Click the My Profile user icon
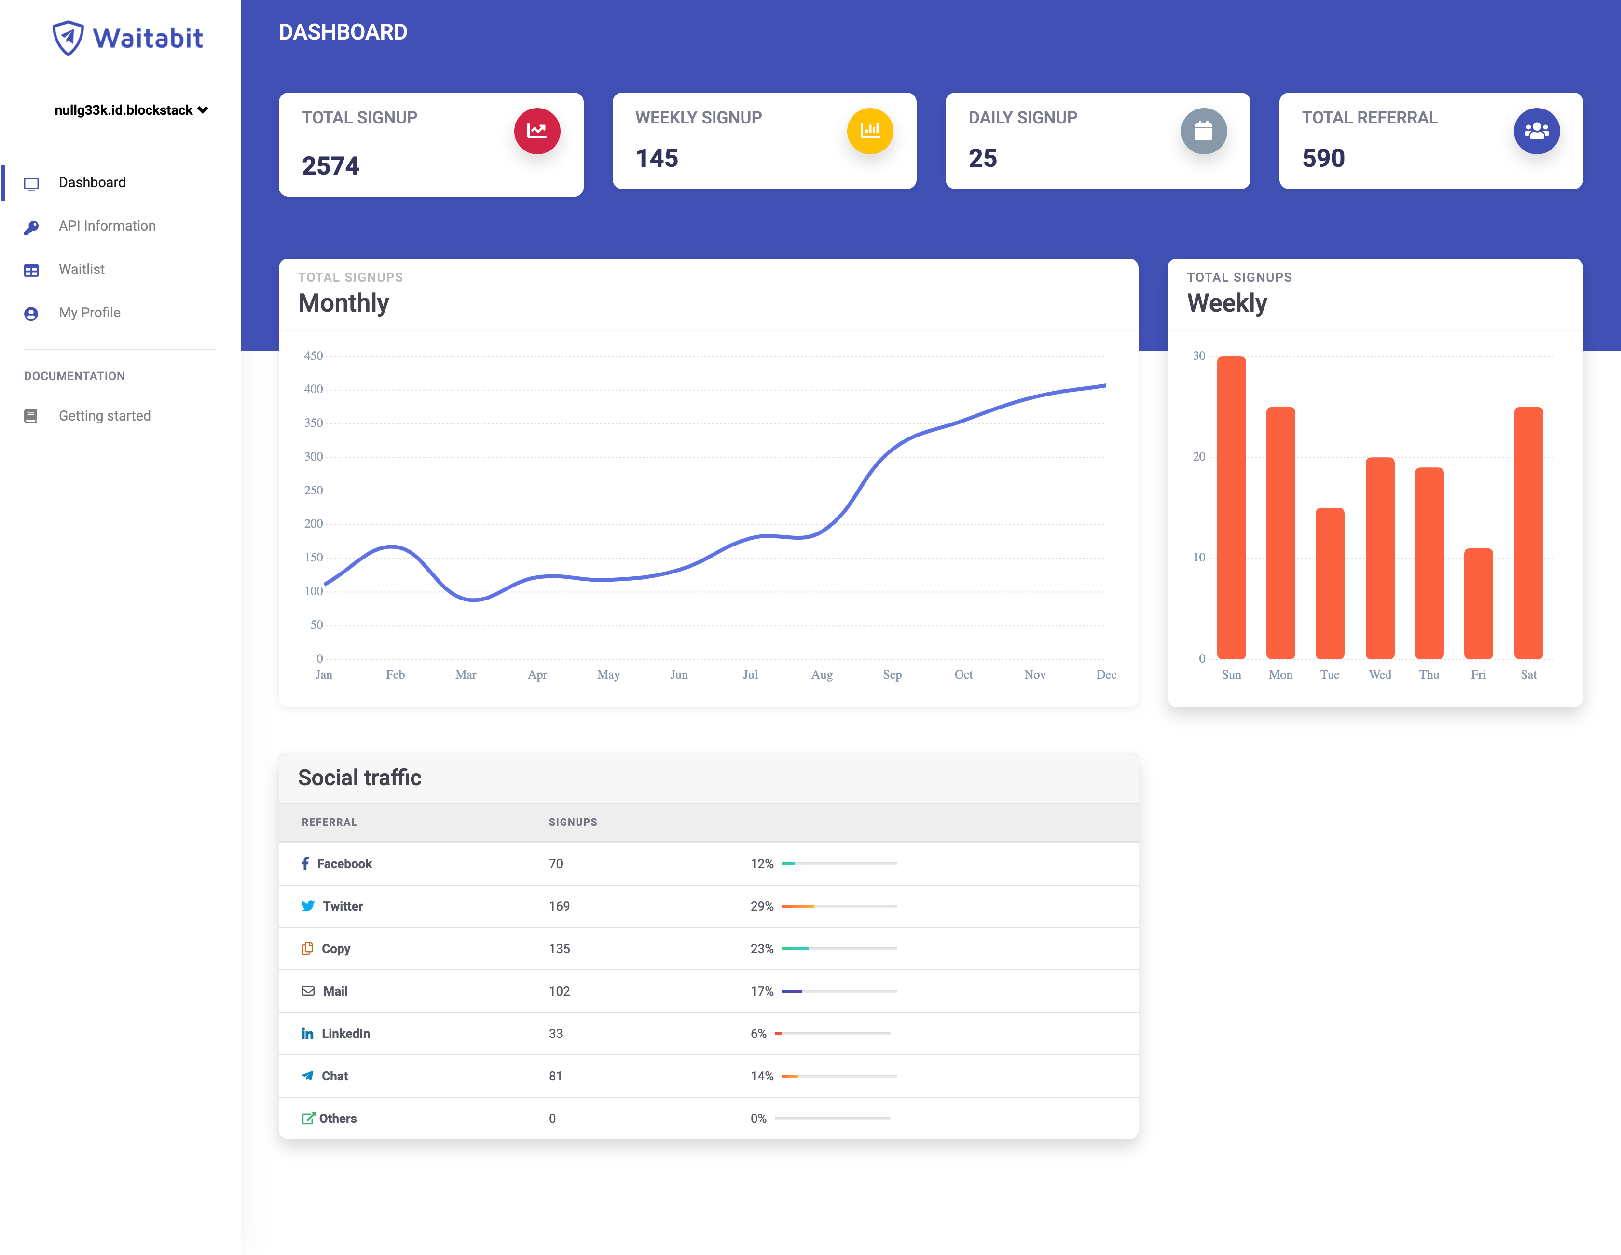 tap(31, 314)
